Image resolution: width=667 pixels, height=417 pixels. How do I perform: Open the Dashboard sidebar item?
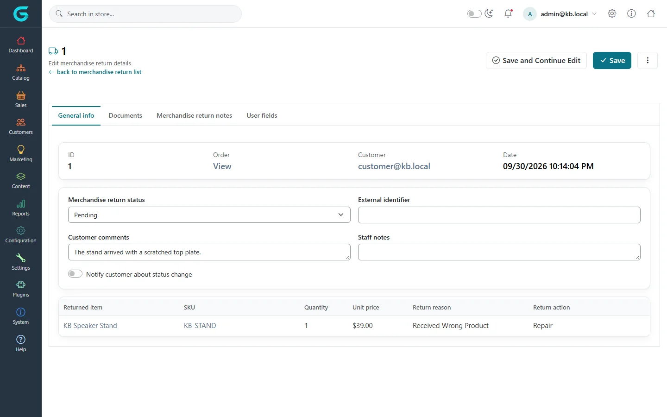point(21,45)
